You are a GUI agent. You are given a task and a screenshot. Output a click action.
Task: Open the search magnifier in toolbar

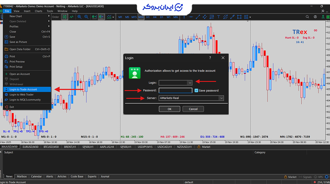(x=307, y=17)
